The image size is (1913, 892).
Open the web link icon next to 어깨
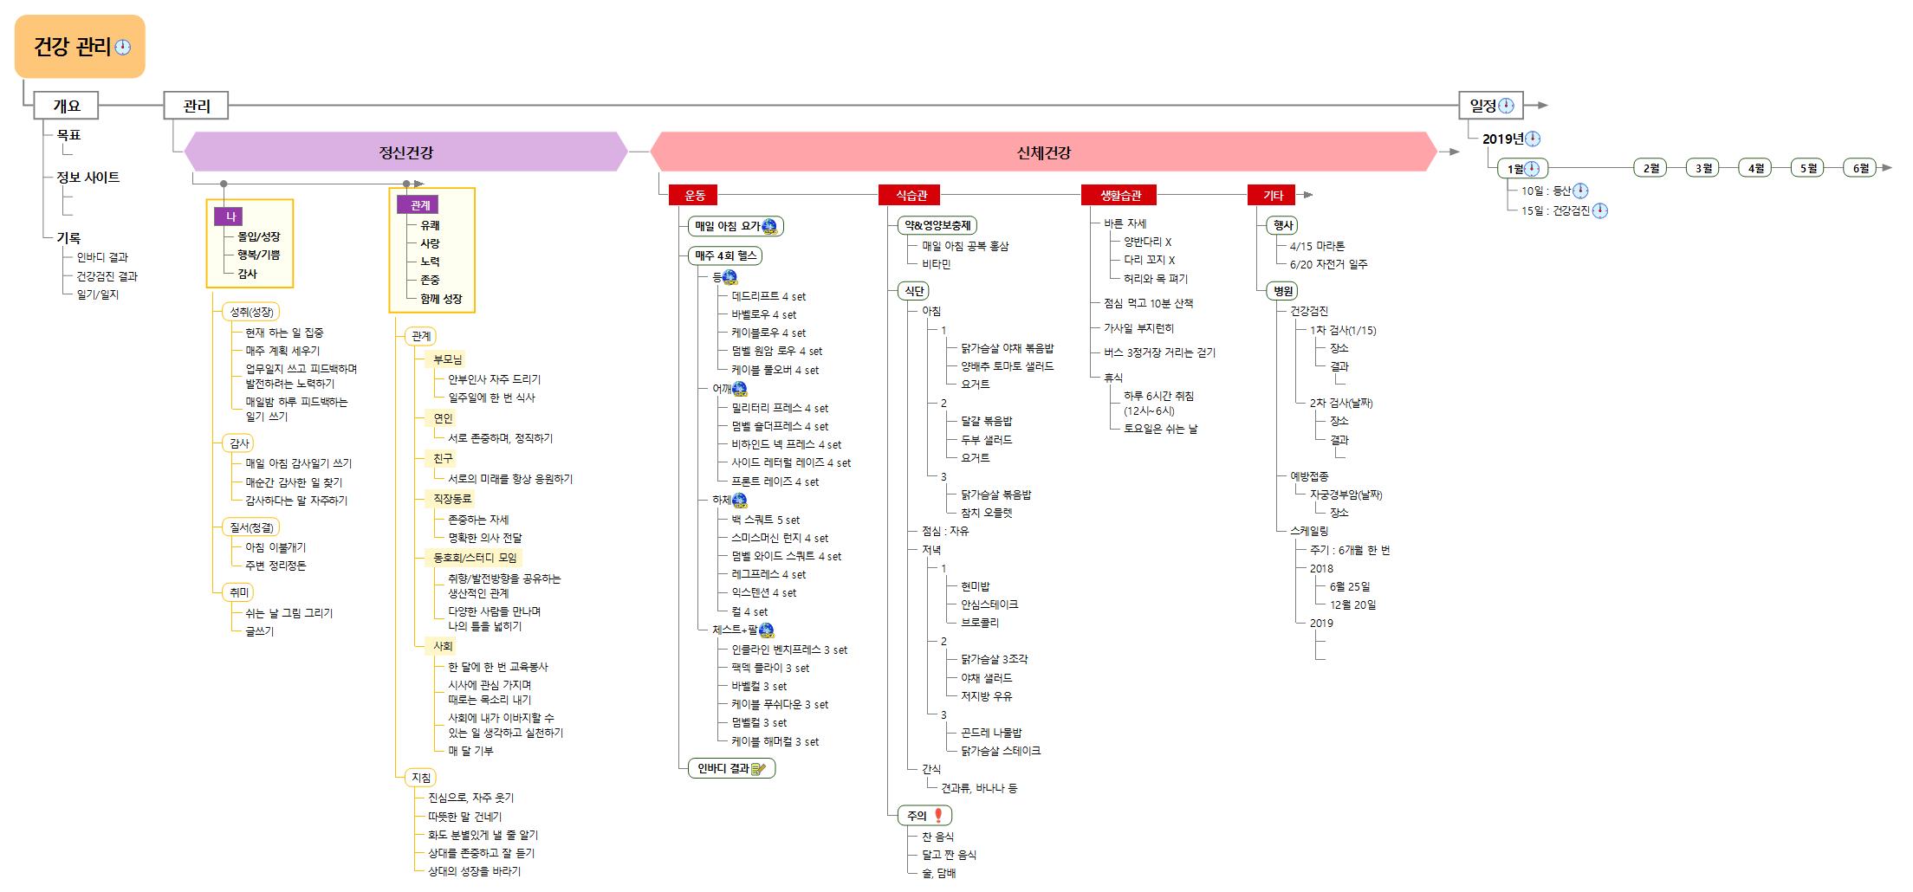coord(740,389)
